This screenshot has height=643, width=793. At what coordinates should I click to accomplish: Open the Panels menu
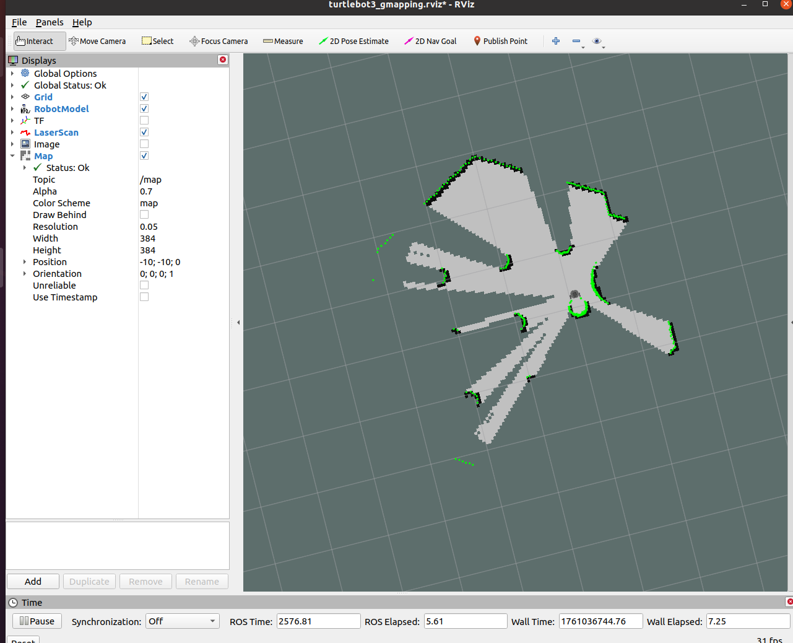[x=50, y=22]
